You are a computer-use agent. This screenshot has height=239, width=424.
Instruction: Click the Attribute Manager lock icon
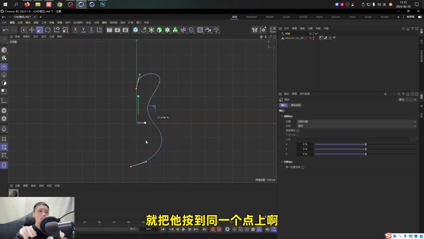pos(408,94)
